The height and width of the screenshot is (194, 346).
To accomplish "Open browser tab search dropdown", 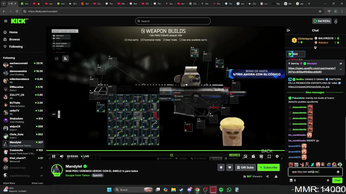I will tap(3, 4).
